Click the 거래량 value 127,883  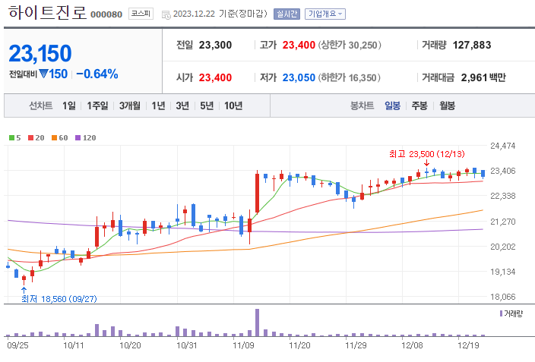(x=472, y=45)
